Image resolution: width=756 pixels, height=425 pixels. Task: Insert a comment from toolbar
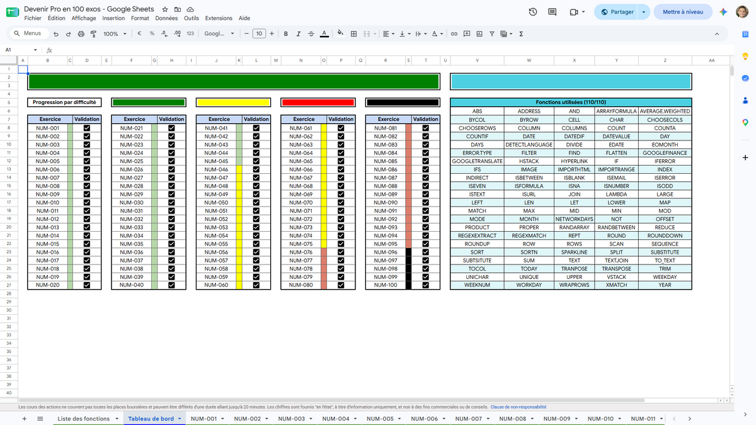click(467, 34)
